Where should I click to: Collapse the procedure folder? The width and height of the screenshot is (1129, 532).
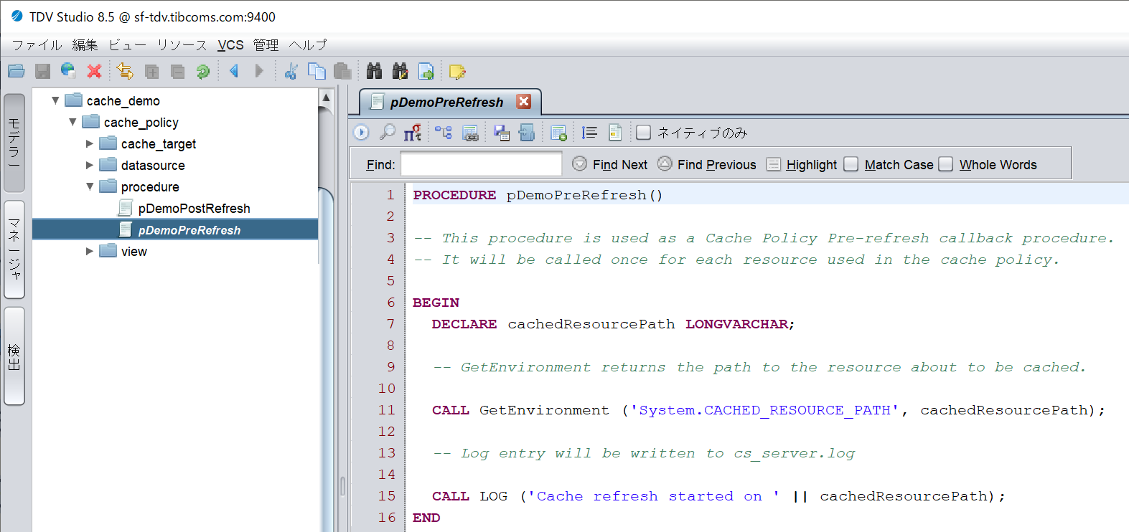click(90, 187)
